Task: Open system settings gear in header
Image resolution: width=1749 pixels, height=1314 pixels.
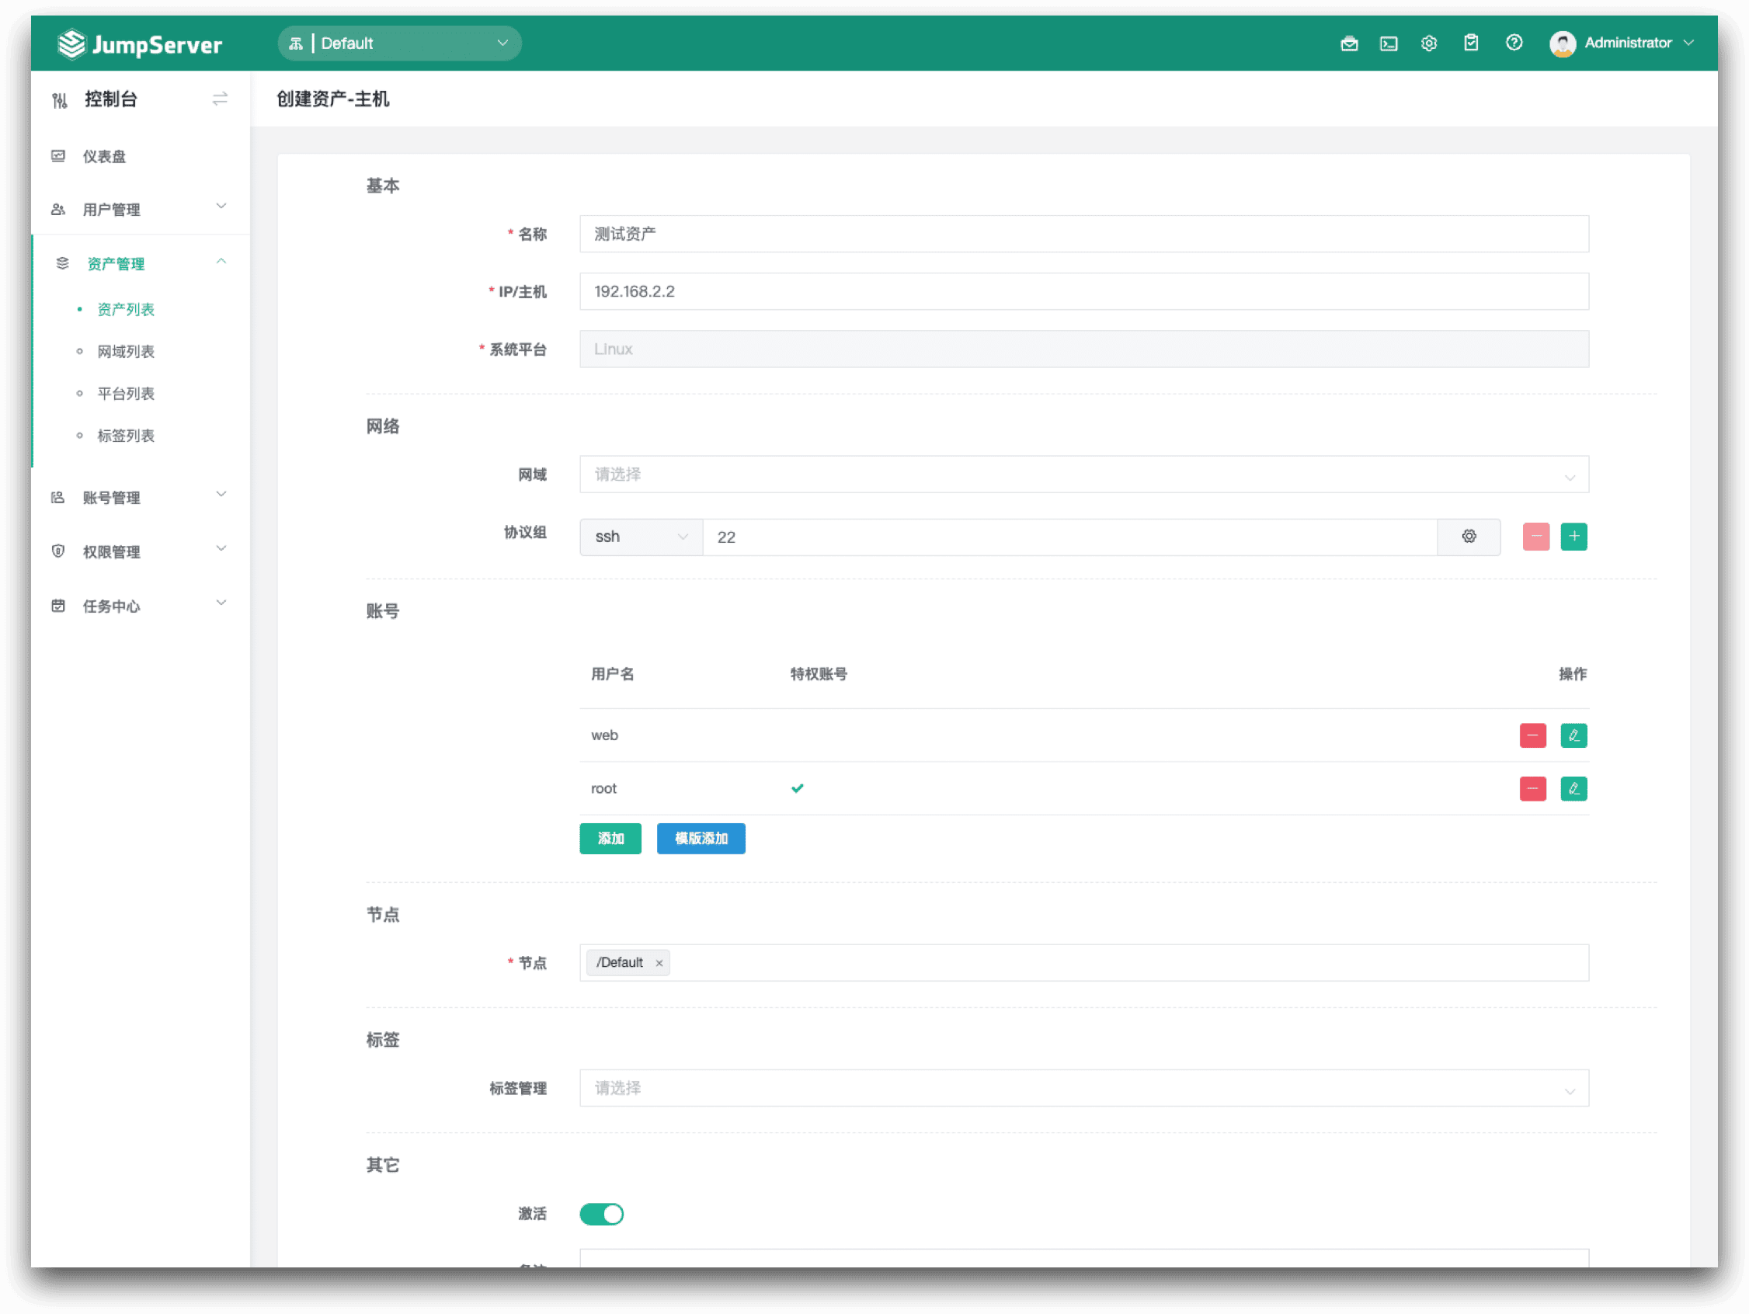Action: [1429, 43]
